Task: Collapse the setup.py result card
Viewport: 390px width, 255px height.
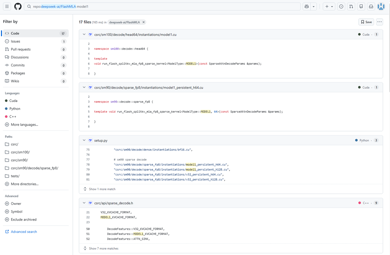Action: coord(84,140)
